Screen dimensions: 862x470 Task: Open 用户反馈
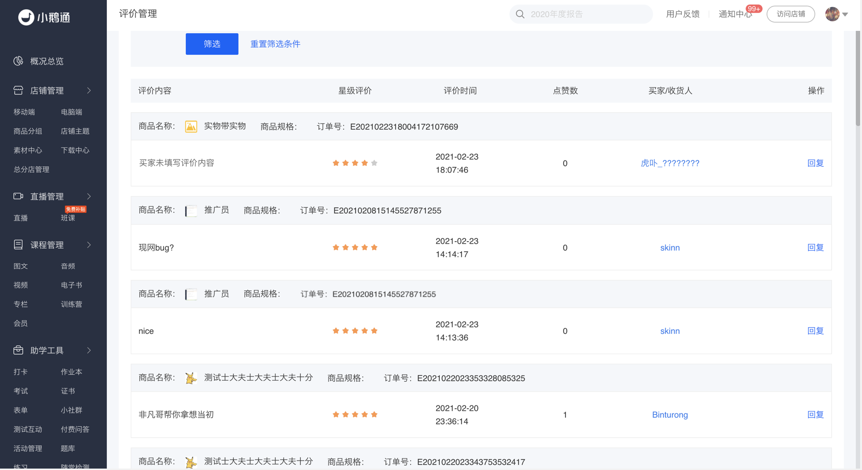(682, 14)
